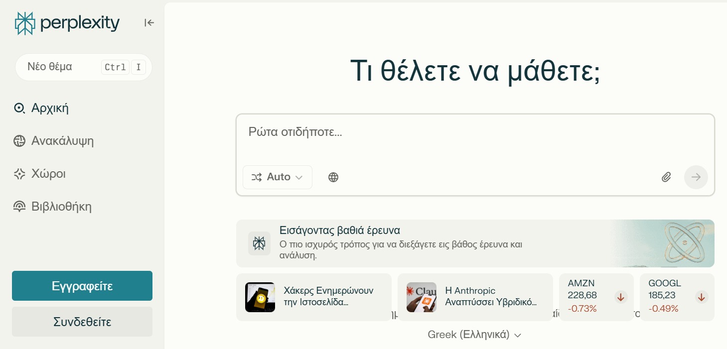
Task: Click the Αρχική home icon
Action: click(19, 108)
